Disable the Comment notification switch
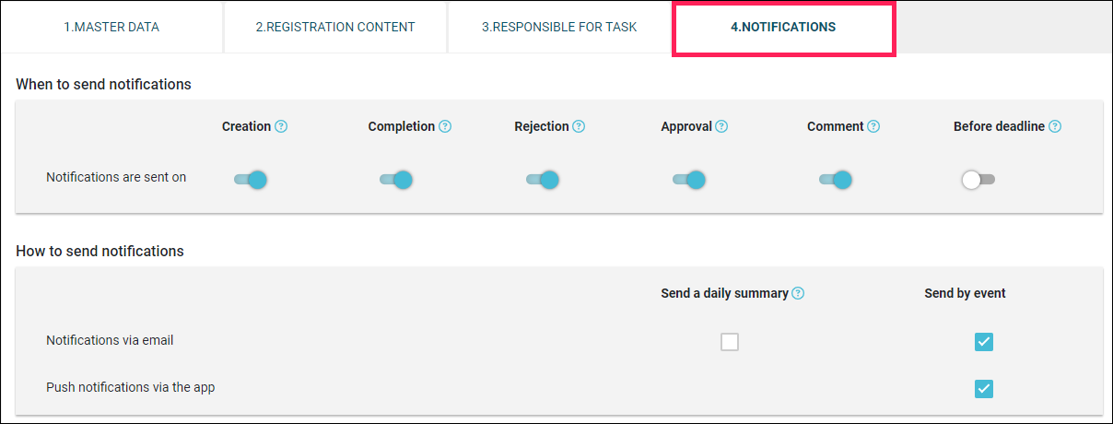Viewport: 1113px width, 424px height. pyautogui.click(x=836, y=180)
